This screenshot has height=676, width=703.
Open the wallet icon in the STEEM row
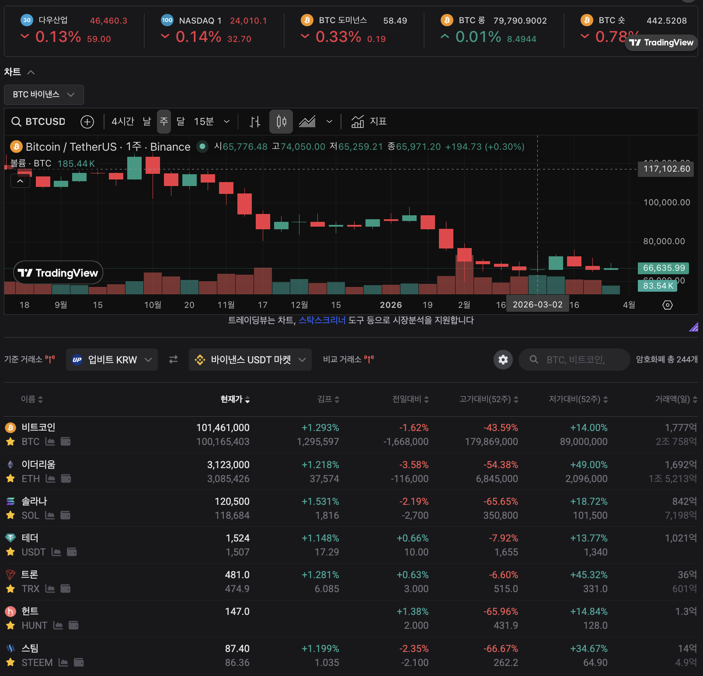[79, 662]
